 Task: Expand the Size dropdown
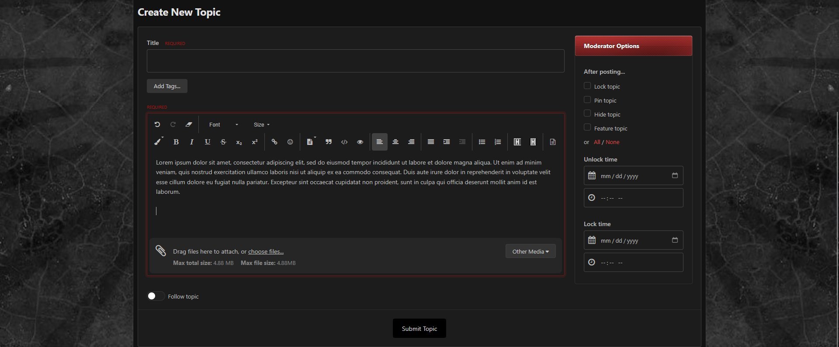point(261,125)
